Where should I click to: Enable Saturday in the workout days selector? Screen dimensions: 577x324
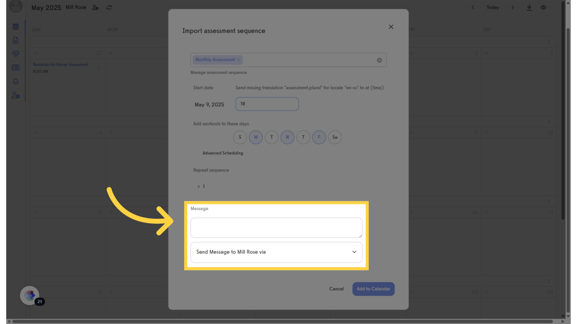click(335, 137)
